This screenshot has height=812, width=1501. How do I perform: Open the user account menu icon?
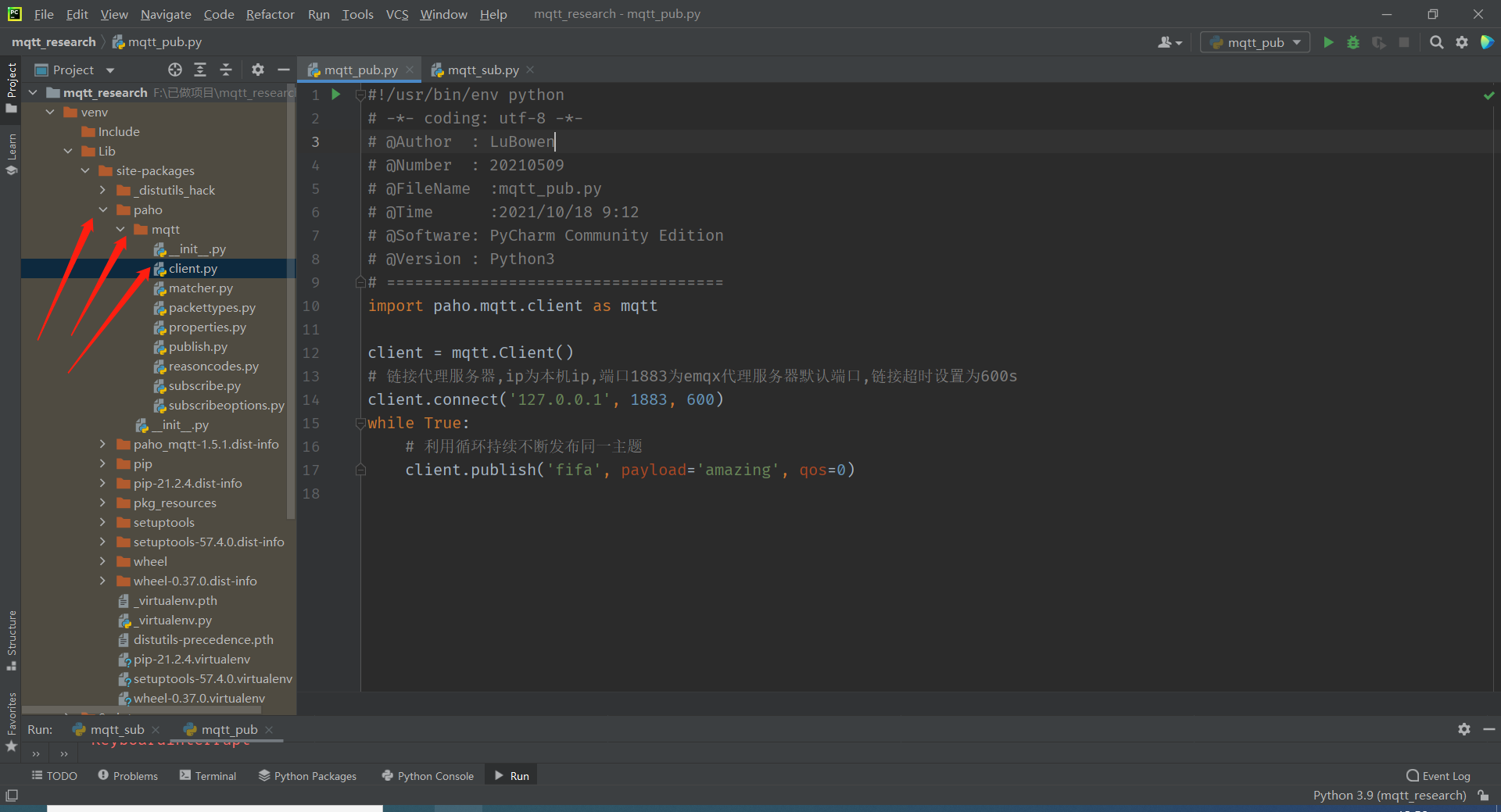coord(1170,42)
